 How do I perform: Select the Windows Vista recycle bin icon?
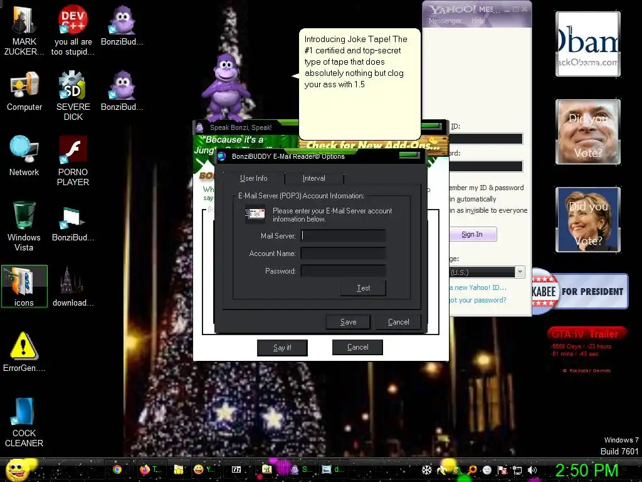(24, 226)
